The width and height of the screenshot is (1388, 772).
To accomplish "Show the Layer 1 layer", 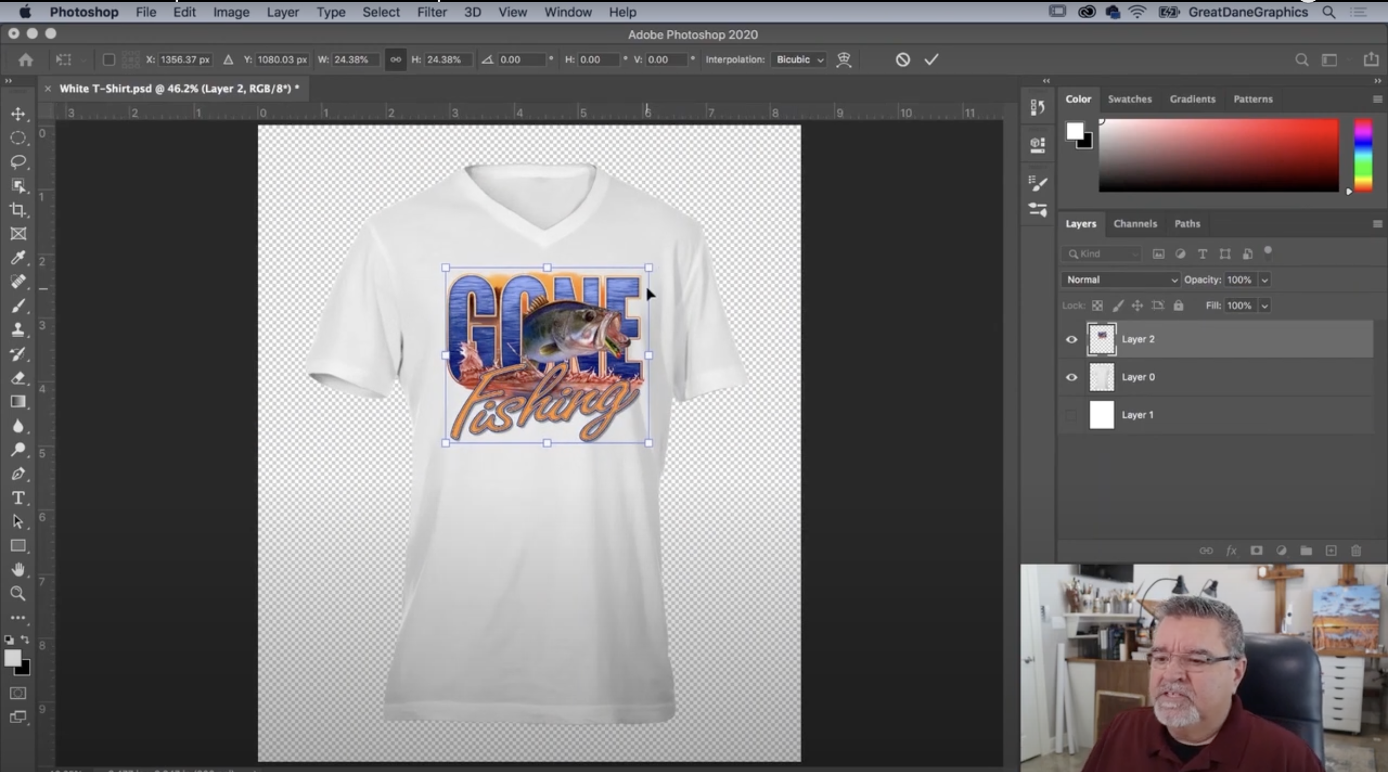I will click(1070, 415).
